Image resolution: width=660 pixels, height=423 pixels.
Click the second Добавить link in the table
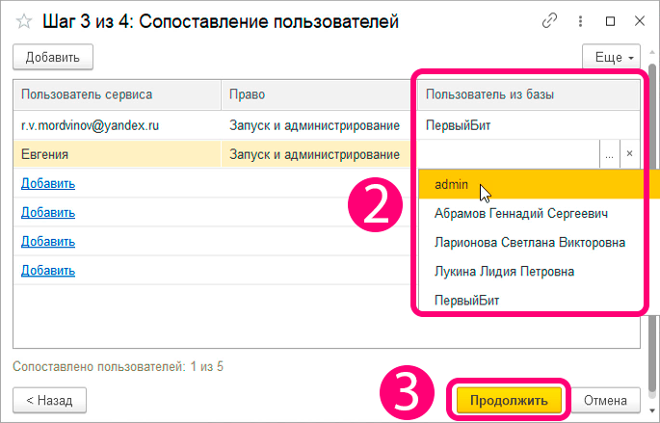(x=48, y=213)
